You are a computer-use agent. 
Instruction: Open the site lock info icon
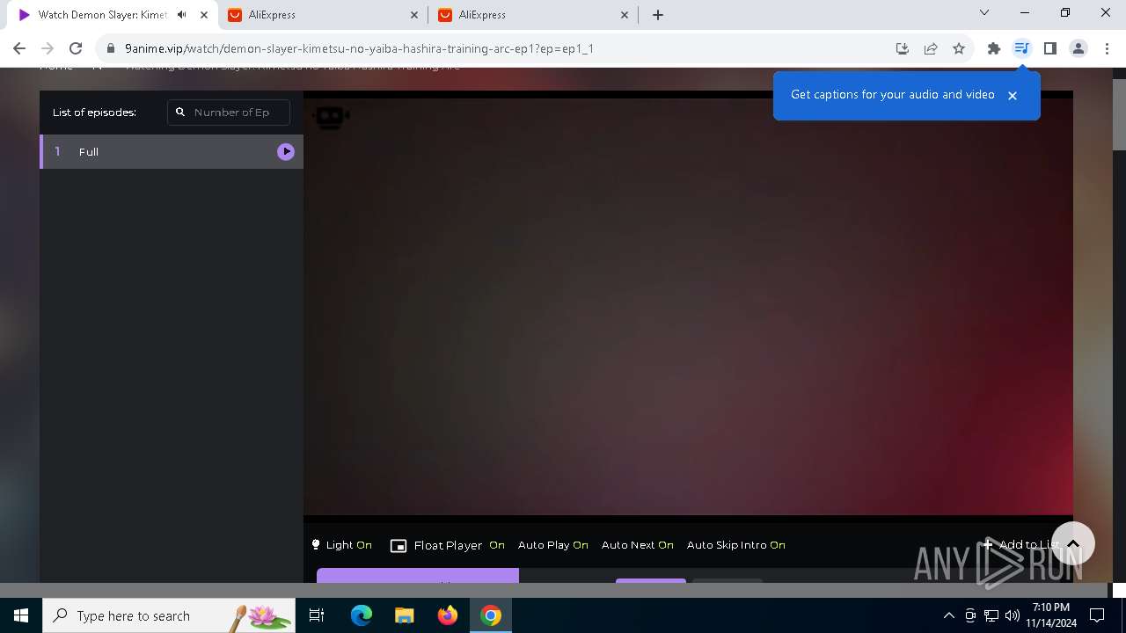click(111, 48)
